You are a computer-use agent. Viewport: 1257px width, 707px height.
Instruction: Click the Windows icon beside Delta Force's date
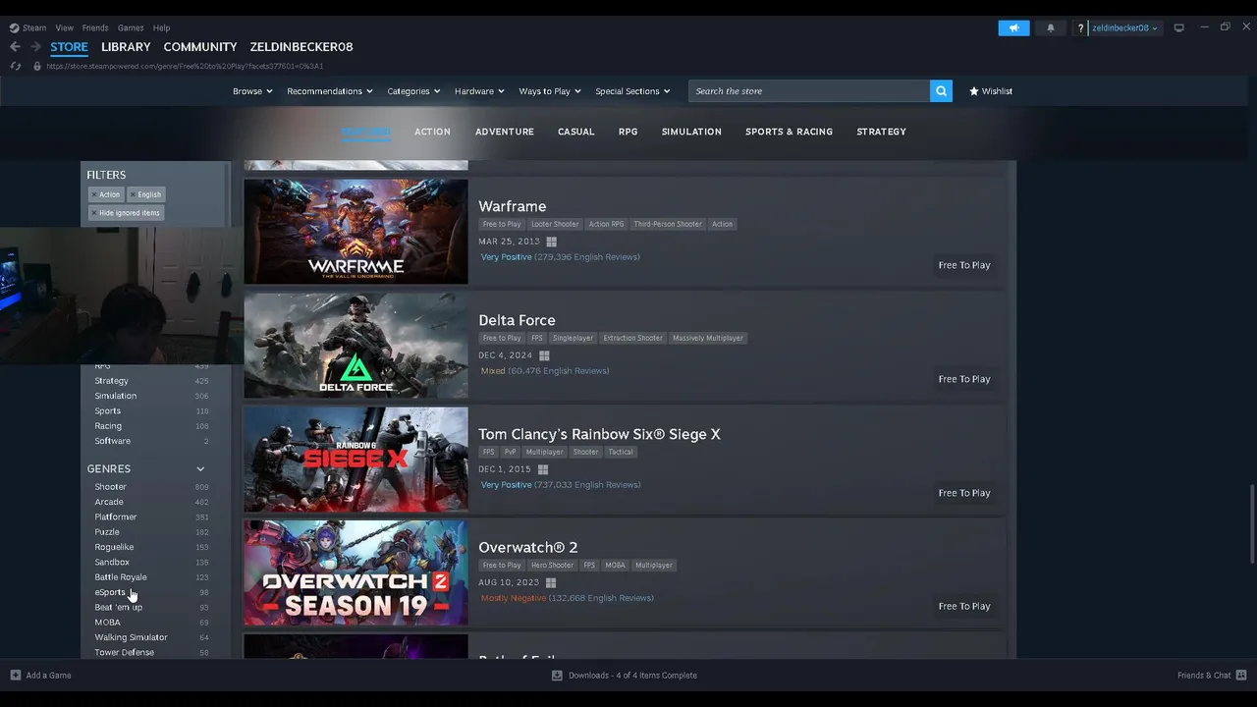[x=544, y=355]
